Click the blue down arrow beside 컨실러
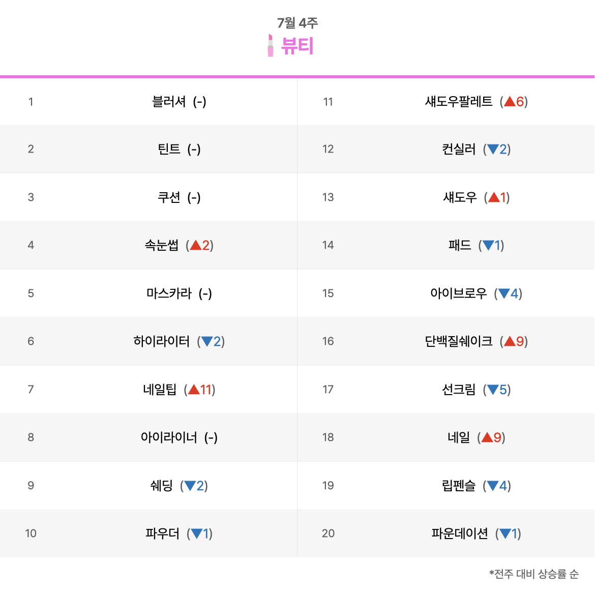This screenshot has width=595, height=595. click(x=493, y=150)
